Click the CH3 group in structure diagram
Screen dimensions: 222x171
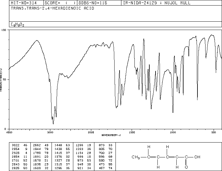136,157
